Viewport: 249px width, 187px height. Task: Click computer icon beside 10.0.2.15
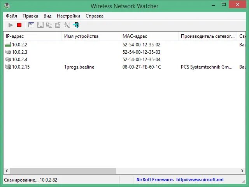coord(8,67)
